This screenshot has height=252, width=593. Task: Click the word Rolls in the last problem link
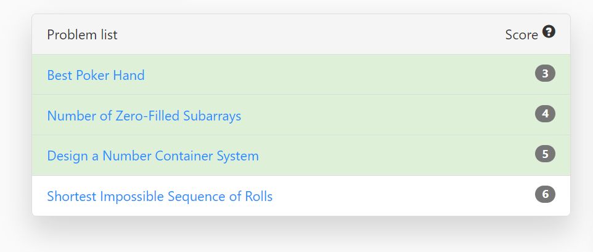pyautogui.click(x=259, y=196)
